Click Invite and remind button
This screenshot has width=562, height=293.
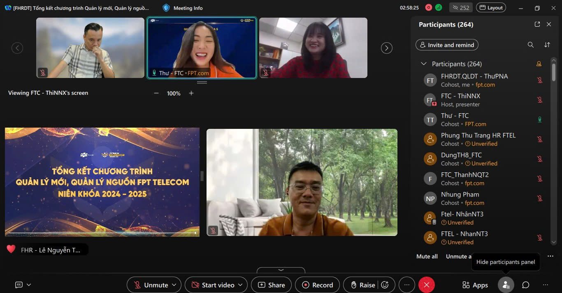[447, 45]
